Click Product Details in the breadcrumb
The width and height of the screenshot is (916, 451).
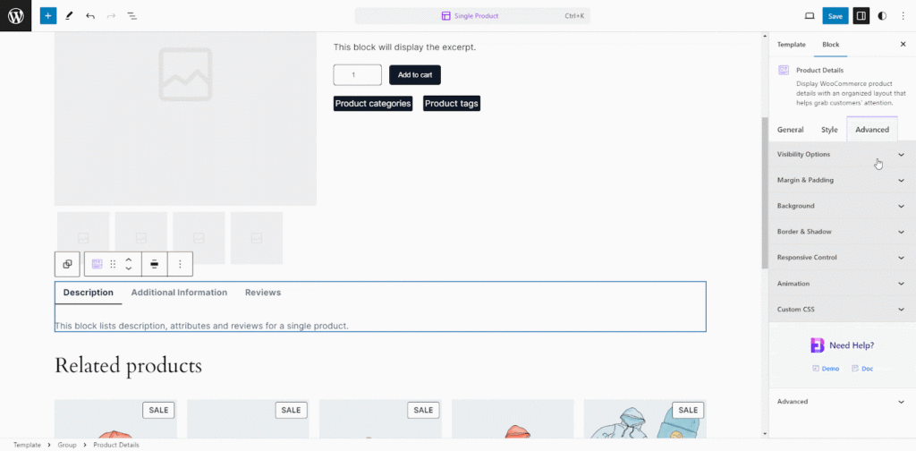click(116, 445)
